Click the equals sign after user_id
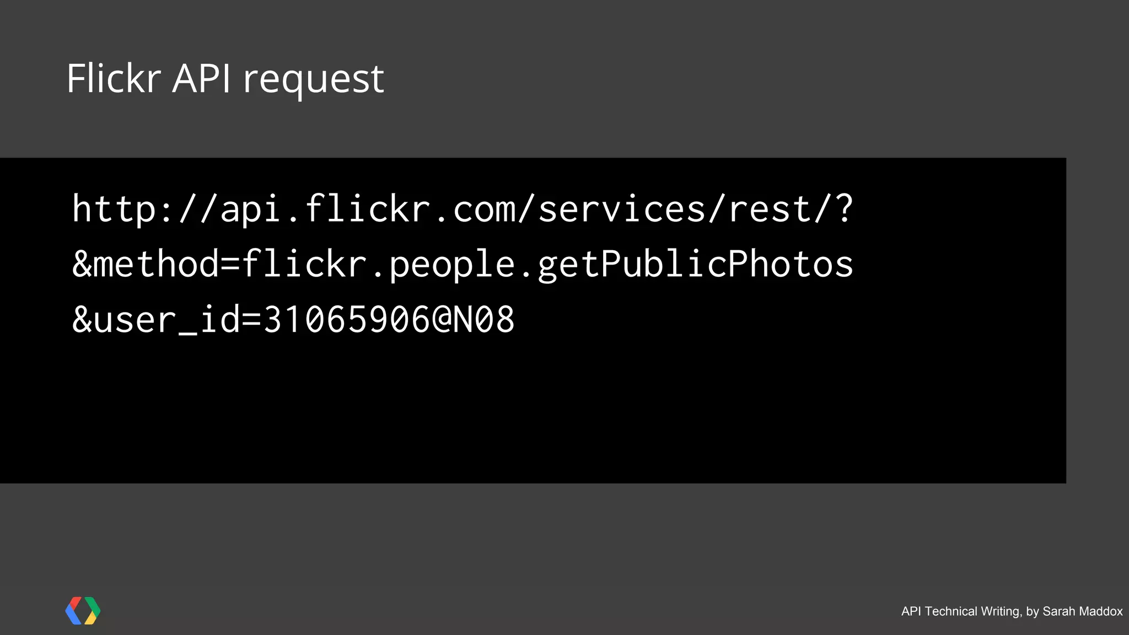 (x=251, y=320)
